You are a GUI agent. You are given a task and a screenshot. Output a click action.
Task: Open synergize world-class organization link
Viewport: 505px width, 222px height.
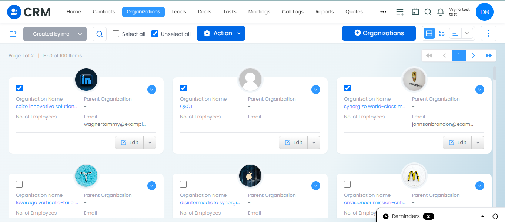375,107
